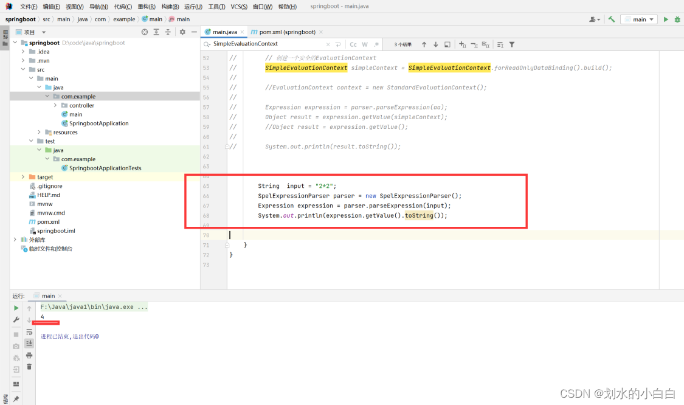684x405 pixels.
Task: Switch to pom.xml (springboot) tab
Action: point(287,32)
